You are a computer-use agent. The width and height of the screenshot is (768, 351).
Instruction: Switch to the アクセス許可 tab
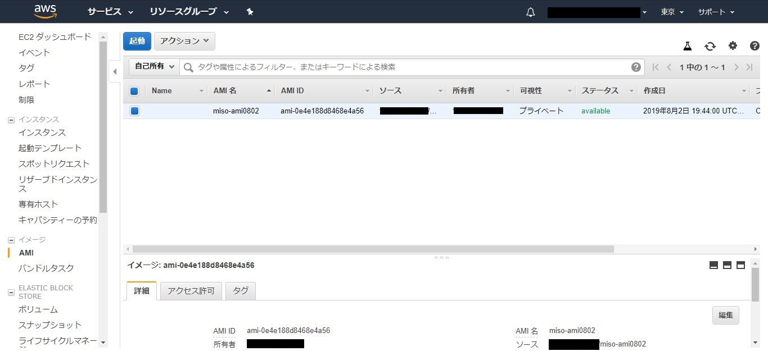click(x=191, y=291)
